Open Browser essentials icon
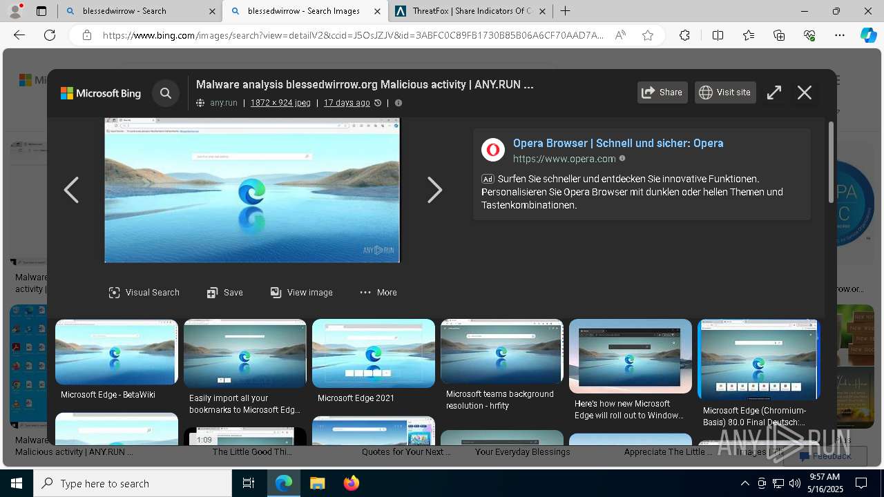 point(809,35)
